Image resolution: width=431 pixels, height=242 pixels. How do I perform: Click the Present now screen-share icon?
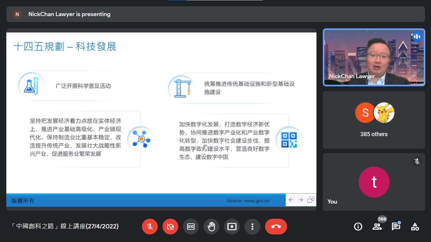pos(232,227)
